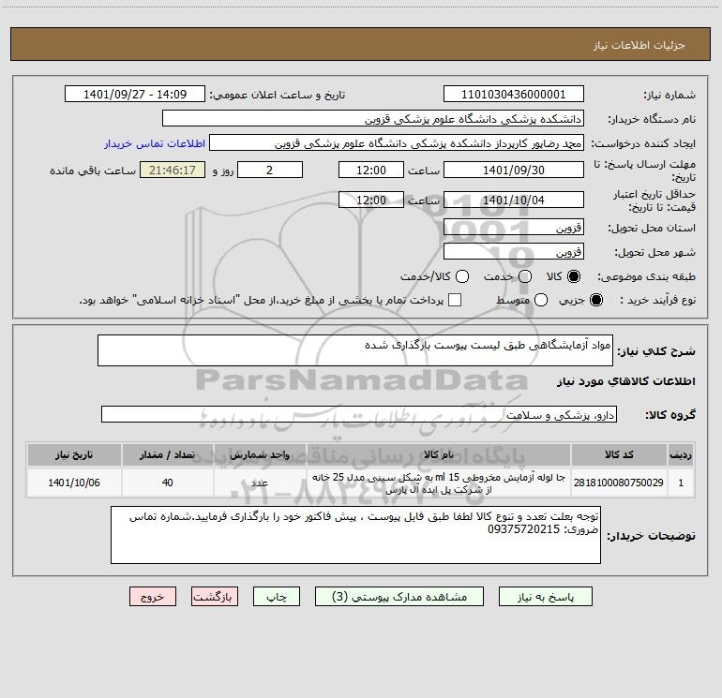Click the تعداد / مقدار column header
Screen dimensions: 722x698
(168, 454)
